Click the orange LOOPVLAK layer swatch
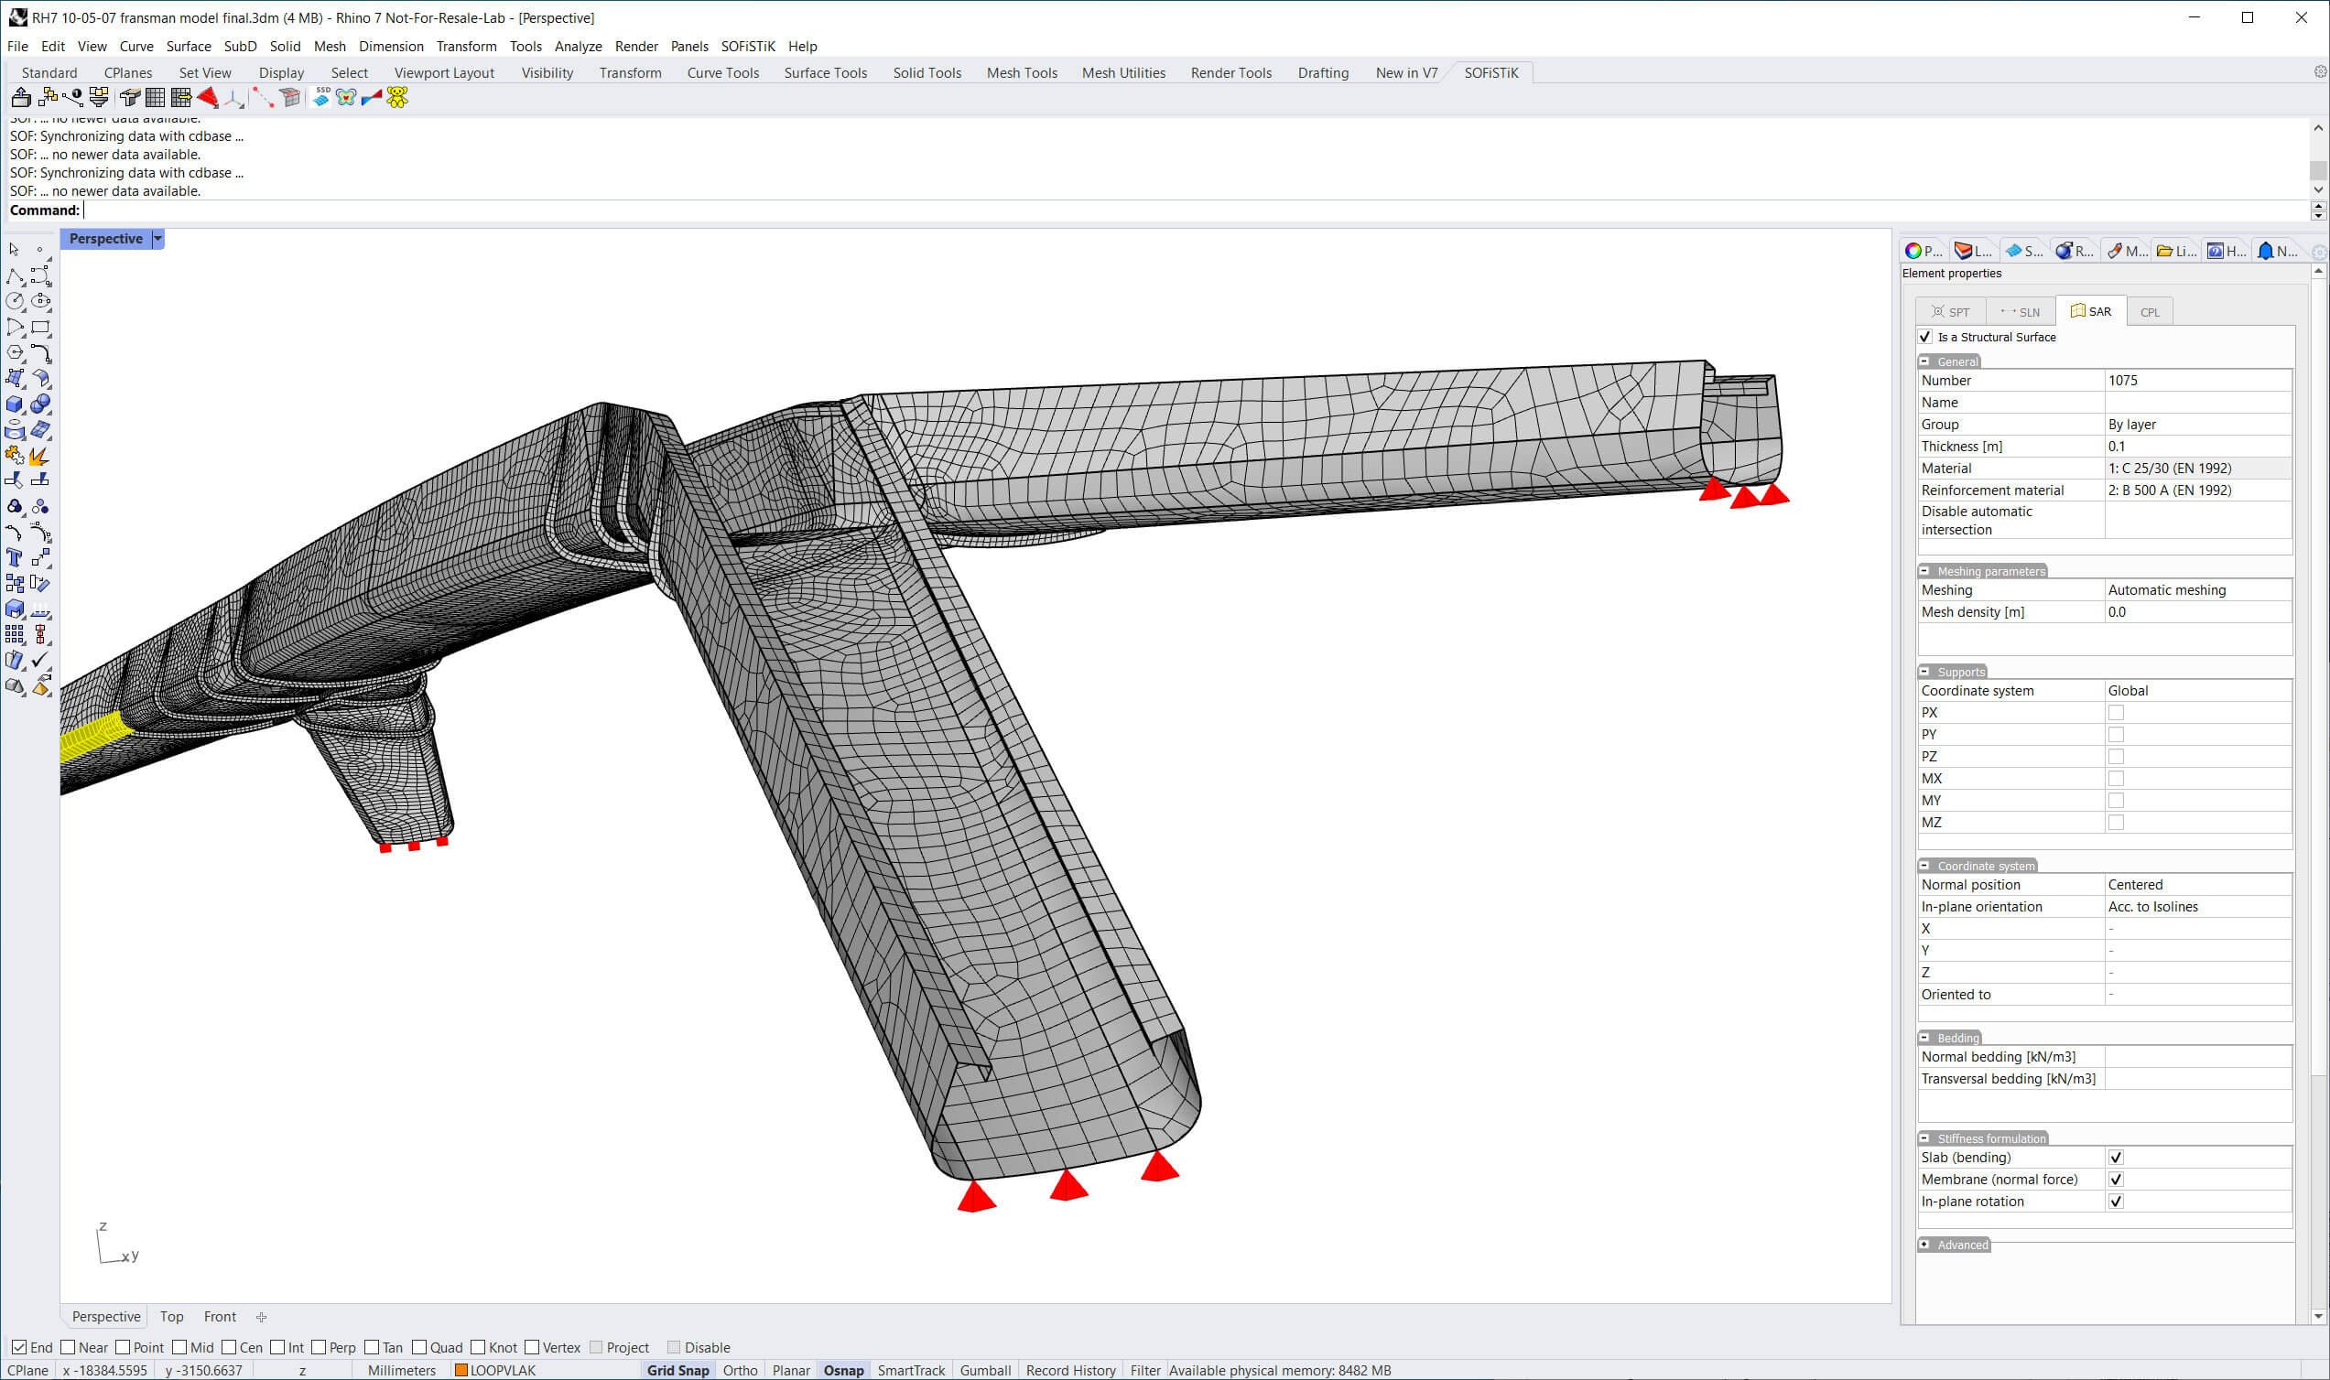The image size is (2330, 1380). tap(461, 1370)
